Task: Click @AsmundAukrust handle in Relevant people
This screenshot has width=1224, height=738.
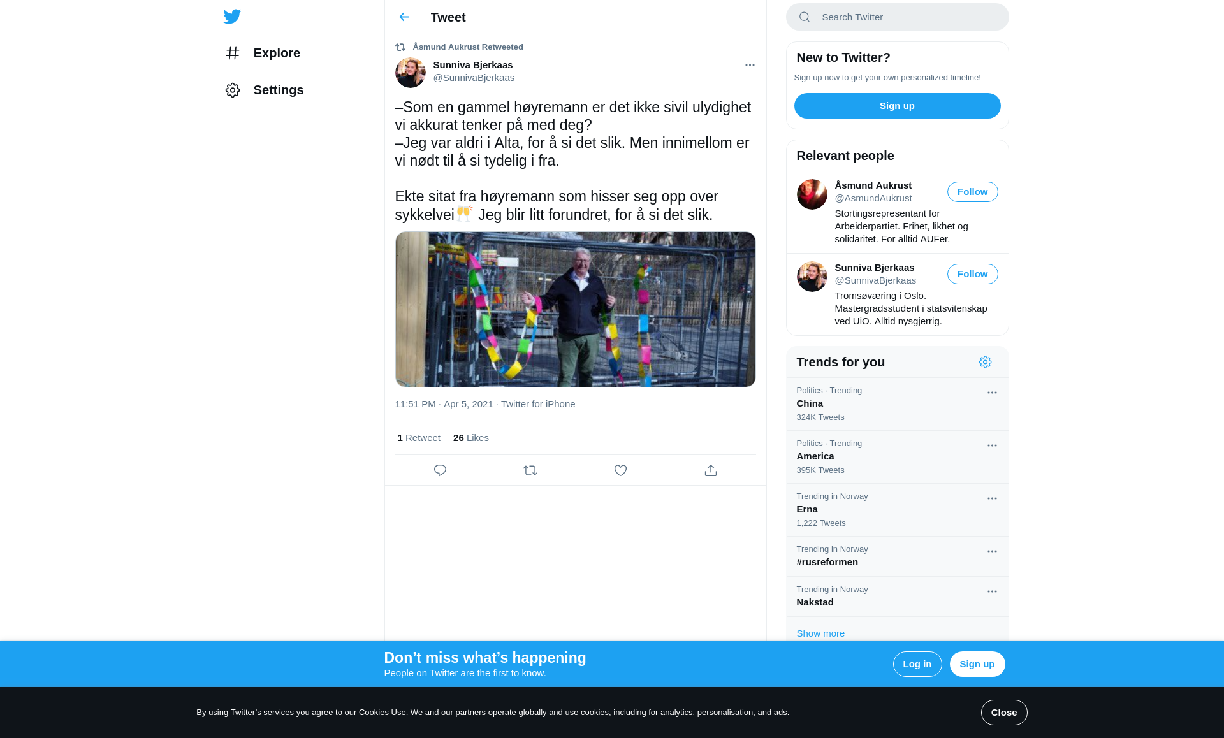Action: pos(873,198)
